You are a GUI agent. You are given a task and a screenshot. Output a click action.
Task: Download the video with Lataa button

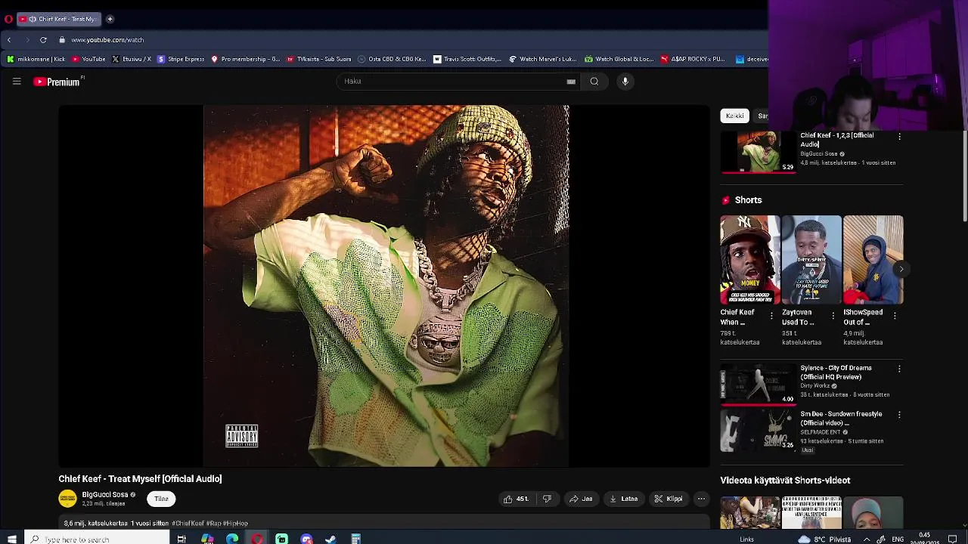(x=624, y=499)
